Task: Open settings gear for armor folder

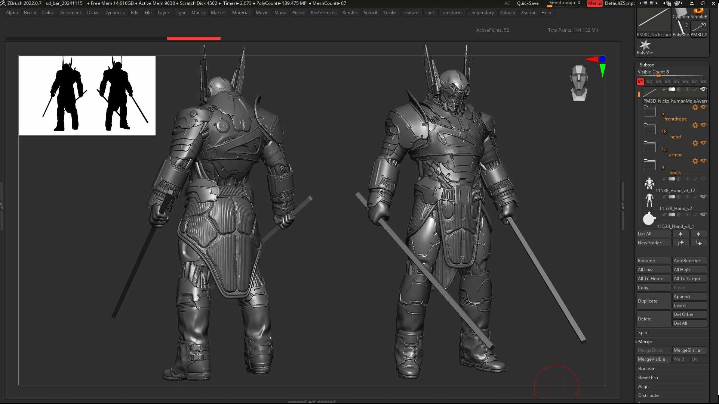Action: pyautogui.click(x=695, y=143)
